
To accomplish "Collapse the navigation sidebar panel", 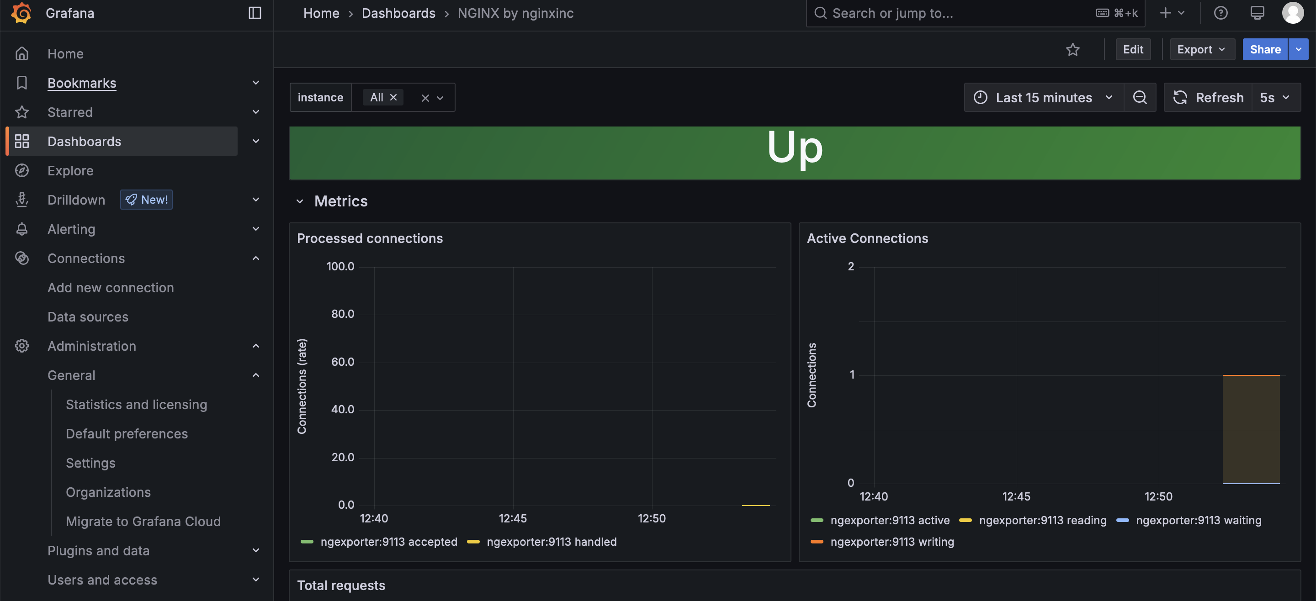I will [x=254, y=13].
